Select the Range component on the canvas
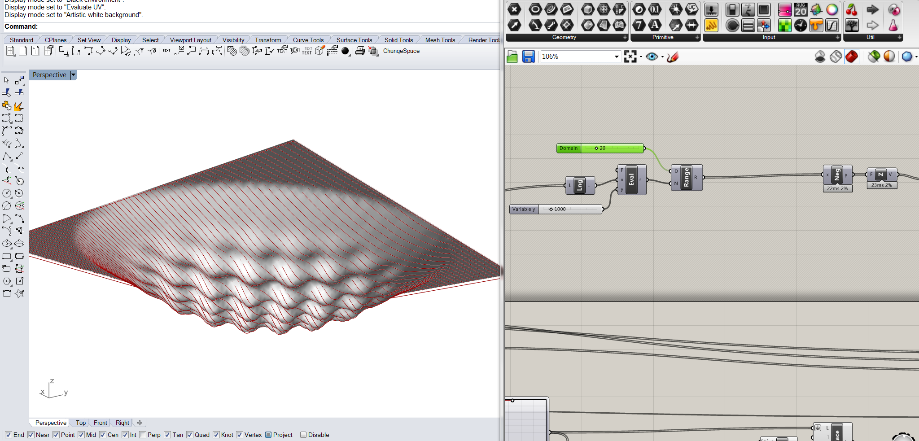The image size is (919, 441). tap(687, 178)
